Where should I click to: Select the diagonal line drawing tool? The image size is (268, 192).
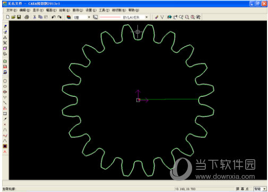coord(5,103)
